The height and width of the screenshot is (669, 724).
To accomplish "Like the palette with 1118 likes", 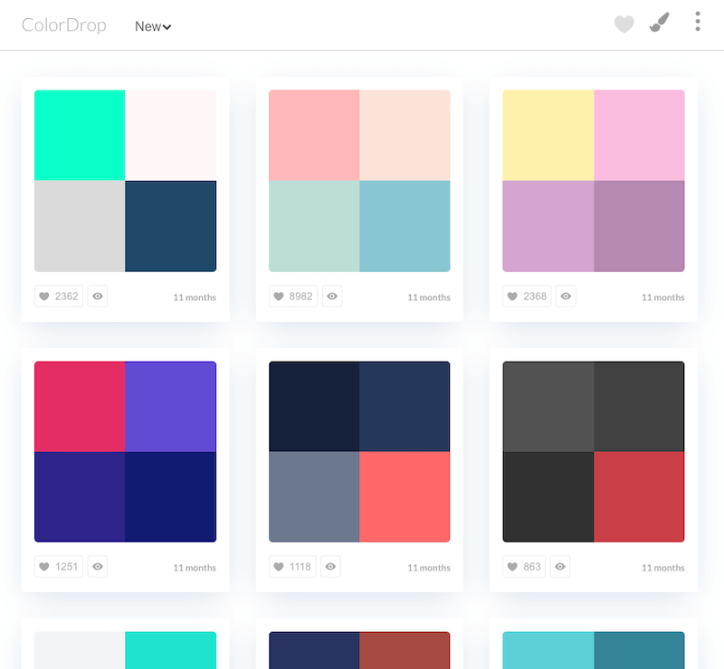I will click(293, 567).
